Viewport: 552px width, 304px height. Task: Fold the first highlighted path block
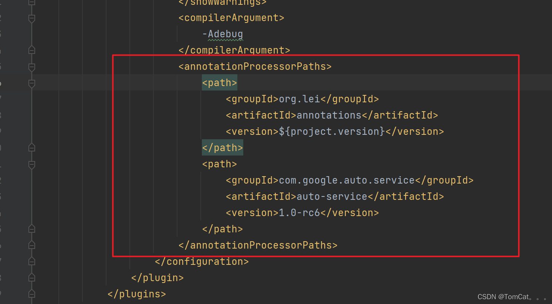32,83
